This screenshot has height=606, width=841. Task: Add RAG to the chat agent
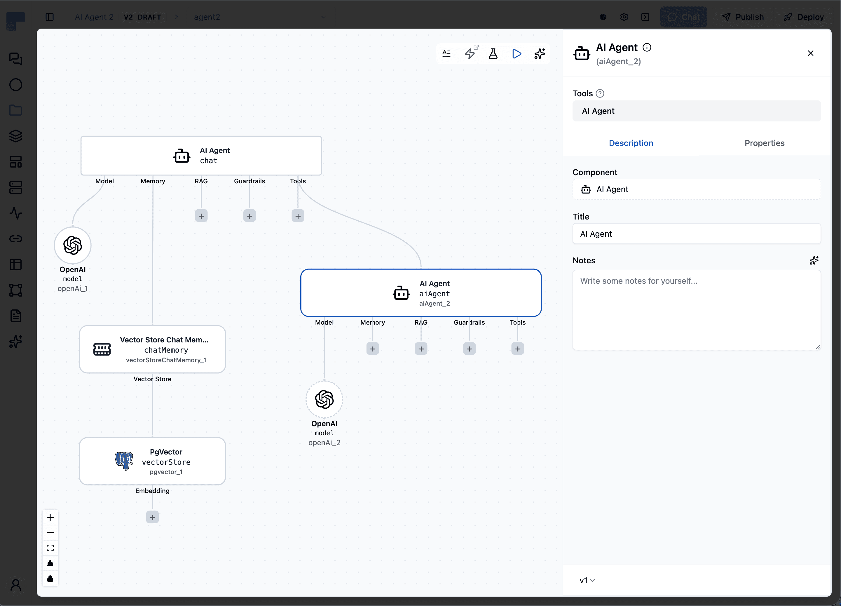pos(201,216)
